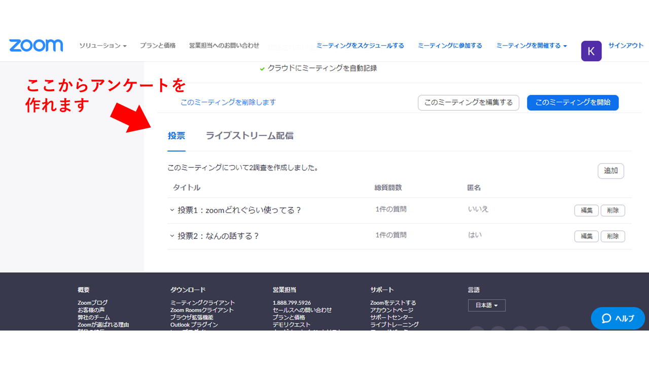The image size is (649, 365).
Task: Open the ヘルプ chat bubble
Action: [x=618, y=318]
